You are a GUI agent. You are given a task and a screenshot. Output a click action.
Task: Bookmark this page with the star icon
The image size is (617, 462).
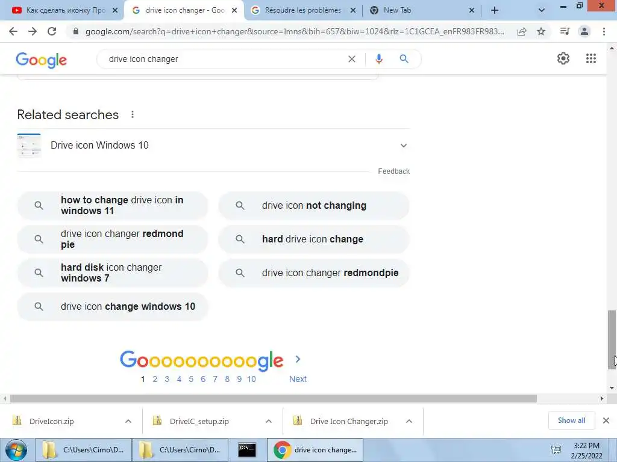click(x=541, y=31)
